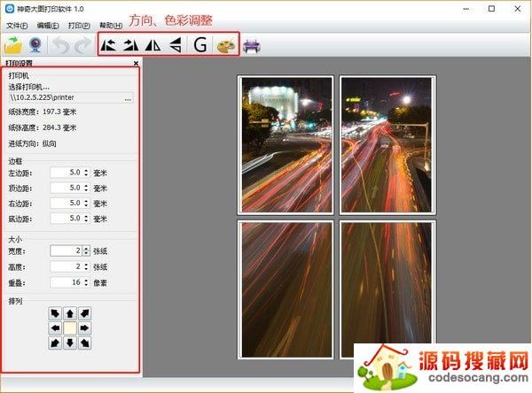Click the webcam capture icon
The width and height of the screenshot is (532, 393).
tap(37, 45)
